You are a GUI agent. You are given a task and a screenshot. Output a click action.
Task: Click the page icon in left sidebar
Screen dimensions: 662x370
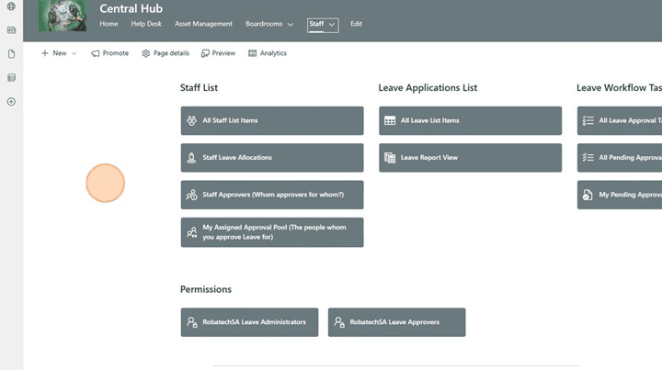pos(11,54)
